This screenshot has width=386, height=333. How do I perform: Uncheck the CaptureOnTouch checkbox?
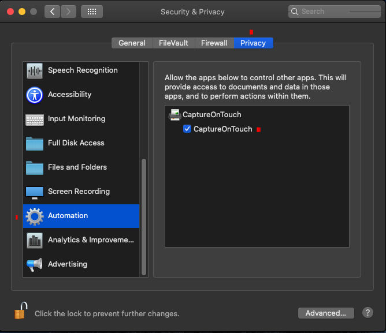point(187,129)
